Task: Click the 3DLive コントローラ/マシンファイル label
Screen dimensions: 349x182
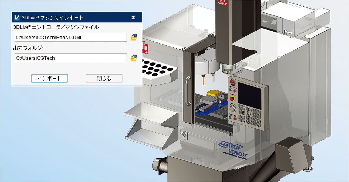Action: (56, 27)
